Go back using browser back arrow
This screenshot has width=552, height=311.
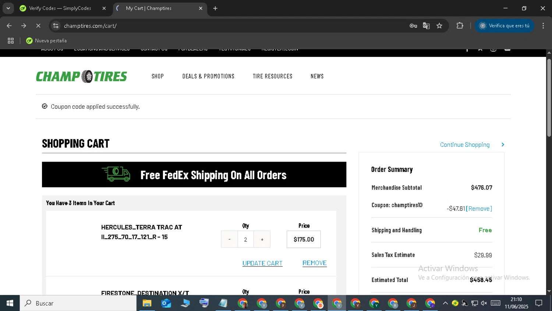click(9, 26)
